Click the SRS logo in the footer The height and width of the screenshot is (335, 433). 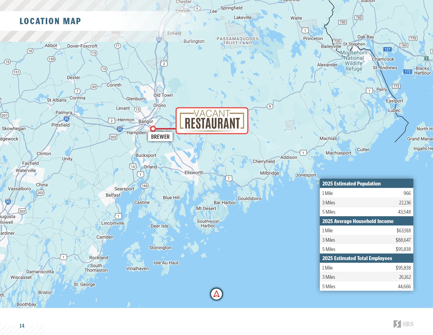tap(403, 324)
